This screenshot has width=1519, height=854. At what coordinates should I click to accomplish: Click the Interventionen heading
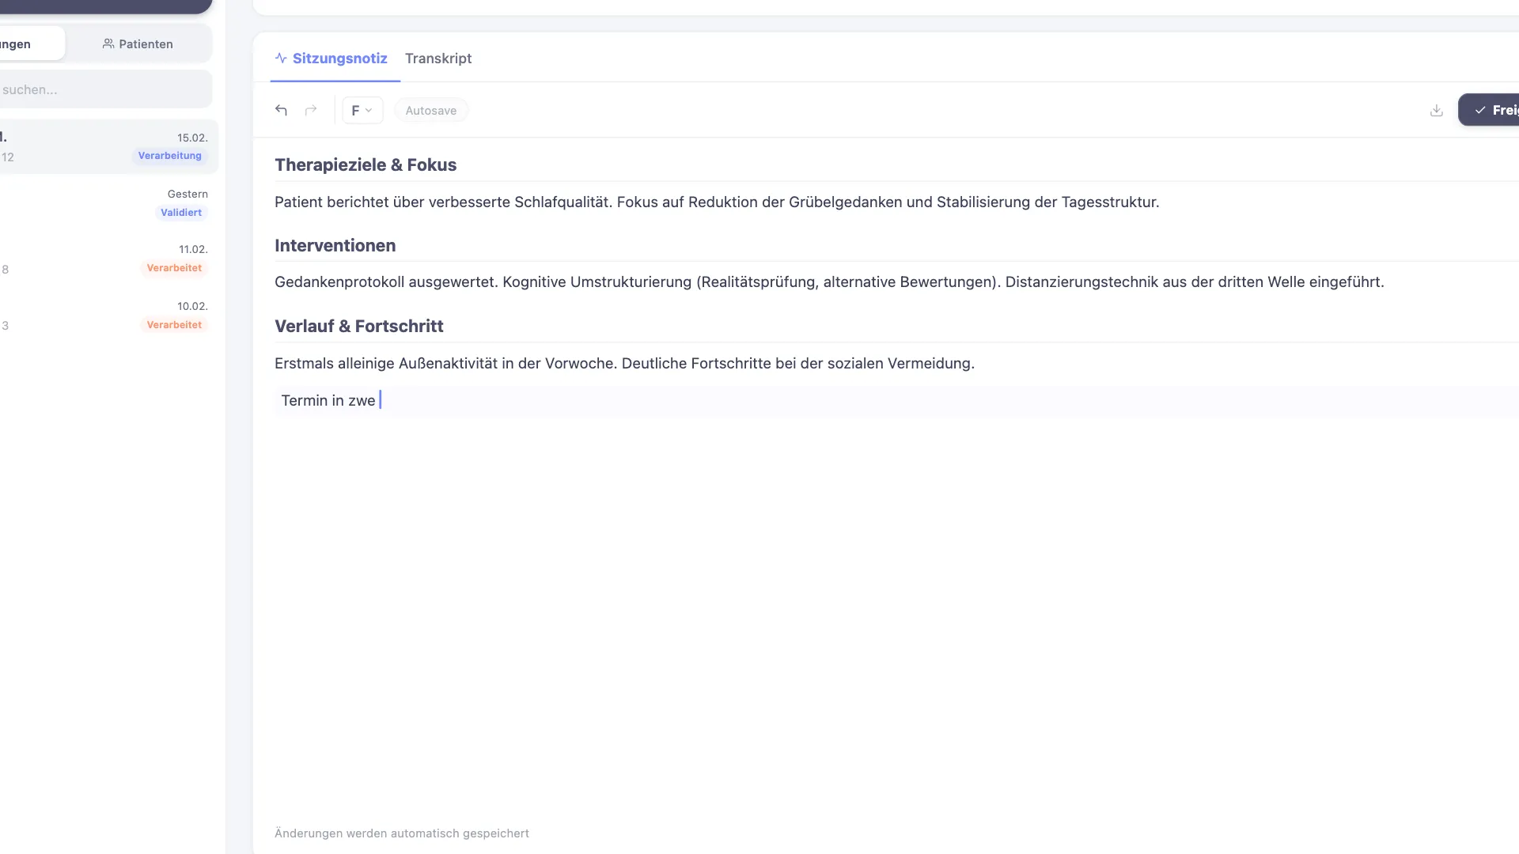335,245
